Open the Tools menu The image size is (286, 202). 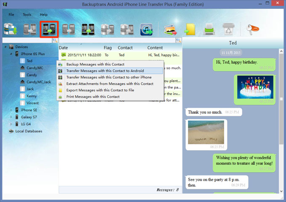(x=27, y=15)
